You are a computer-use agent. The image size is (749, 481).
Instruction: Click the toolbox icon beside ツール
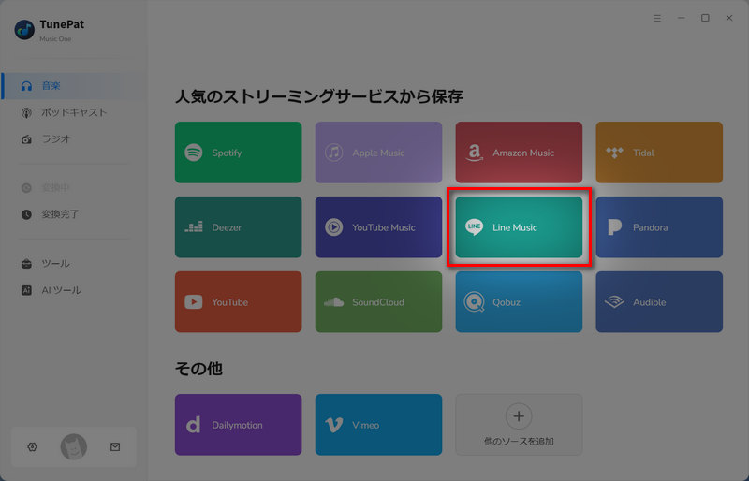tap(27, 264)
